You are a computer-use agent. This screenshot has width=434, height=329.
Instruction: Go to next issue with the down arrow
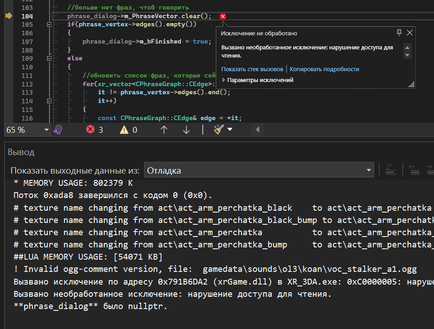[x=186, y=130]
